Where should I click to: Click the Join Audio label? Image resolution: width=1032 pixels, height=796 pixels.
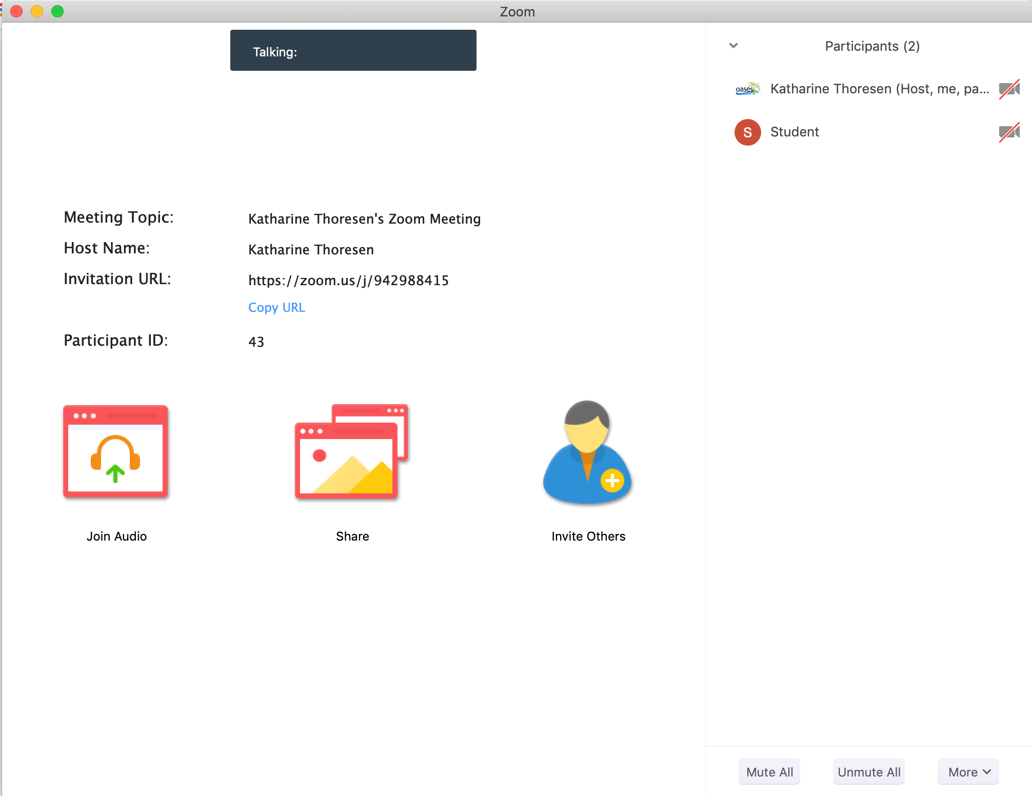(116, 536)
